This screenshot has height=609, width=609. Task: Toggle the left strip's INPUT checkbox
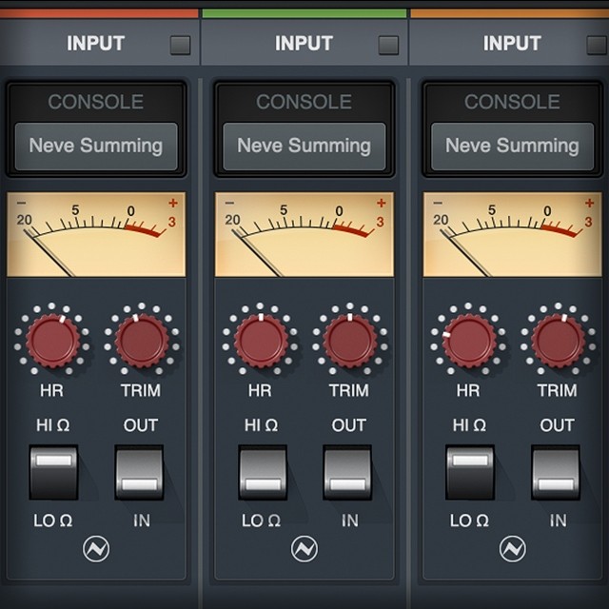click(x=180, y=45)
